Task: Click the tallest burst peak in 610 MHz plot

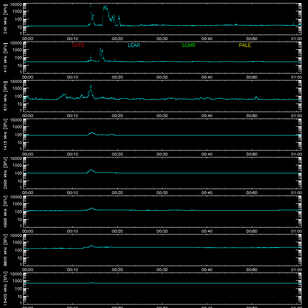Action: pos(91,85)
